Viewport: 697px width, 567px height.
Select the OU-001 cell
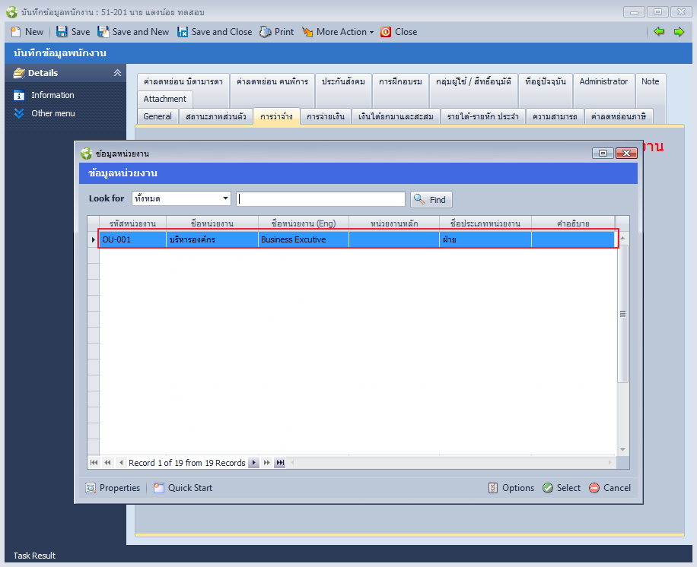click(x=132, y=239)
